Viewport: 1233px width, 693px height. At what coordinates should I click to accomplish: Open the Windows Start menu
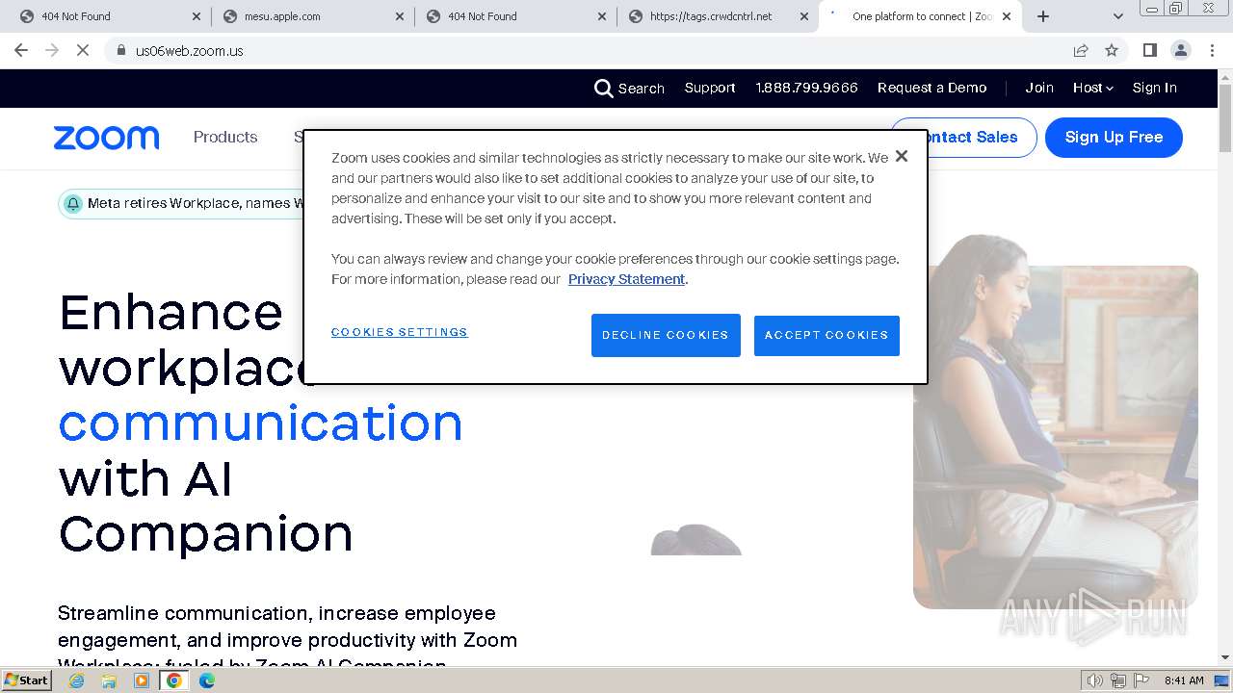[27, 680]
